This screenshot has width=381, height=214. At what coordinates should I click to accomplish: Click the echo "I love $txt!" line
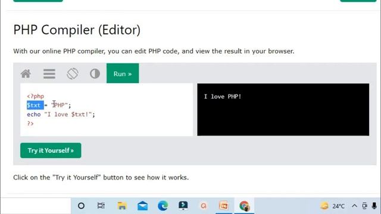(x=61, y=114)
